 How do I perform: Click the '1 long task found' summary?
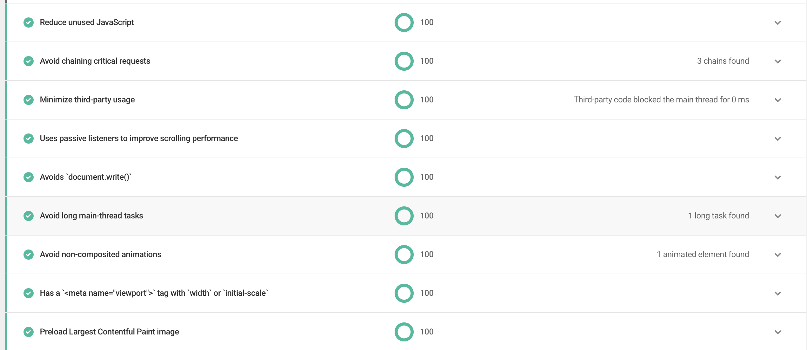pyautogui.click(x=718, y=216)
